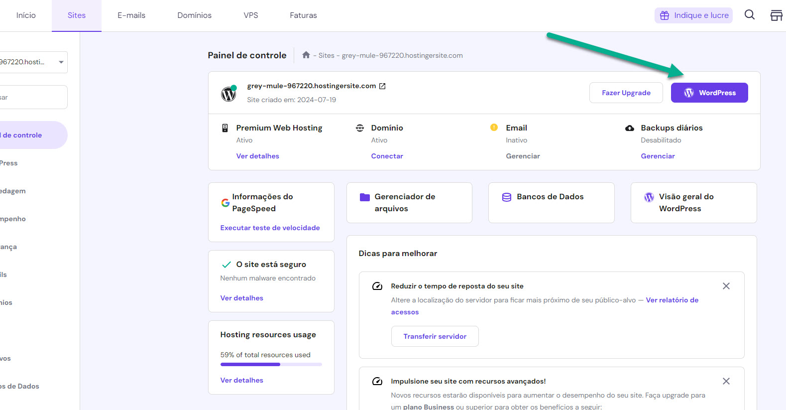Open Visão geral do WordPress card

(x=694, y=203)
